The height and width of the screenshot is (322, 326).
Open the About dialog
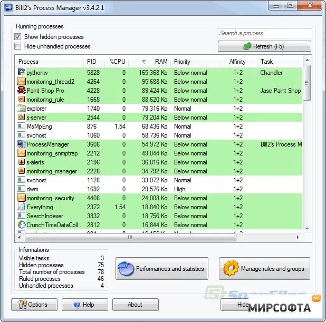coord(136,305)
